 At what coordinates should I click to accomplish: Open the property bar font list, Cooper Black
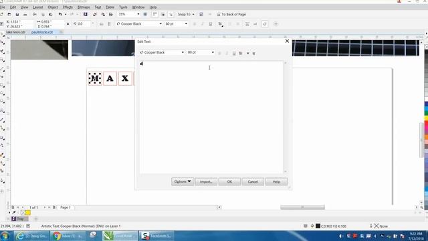pyautogui.click(x=160, y=24)
